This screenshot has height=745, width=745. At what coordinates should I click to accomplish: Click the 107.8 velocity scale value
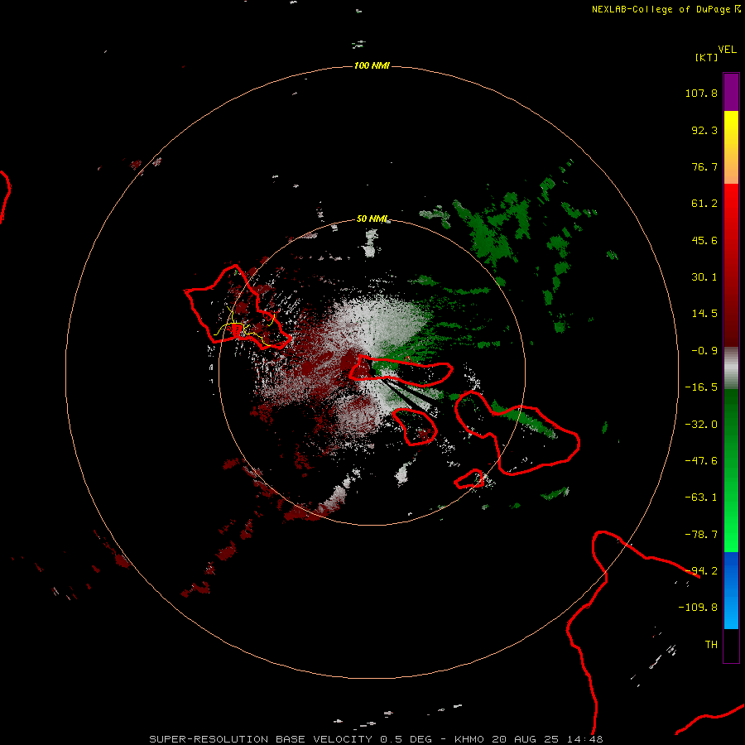[x=701, y=93]
